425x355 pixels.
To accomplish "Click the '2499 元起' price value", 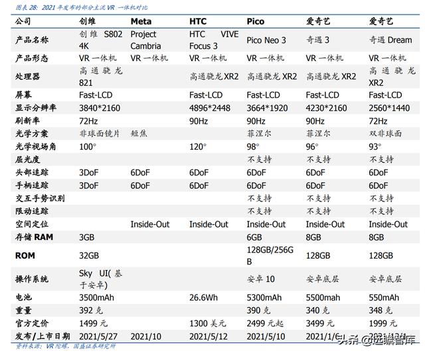I will click(265, 323).
